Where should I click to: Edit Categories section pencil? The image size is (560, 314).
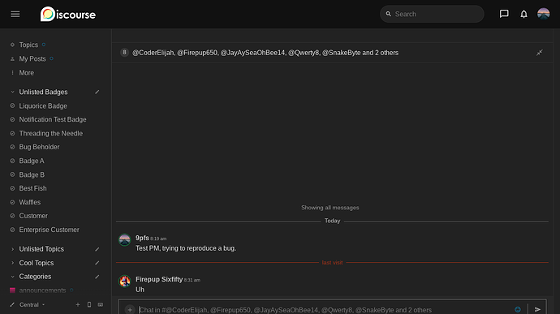97,277
